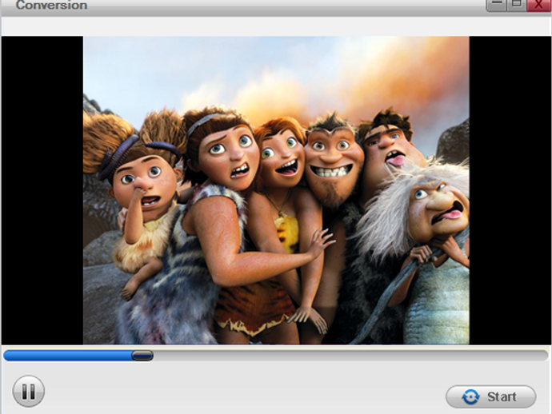The height and width of the screenshot is (414, 552).
Task: Close the Conversion window
Action: [538, 5]
